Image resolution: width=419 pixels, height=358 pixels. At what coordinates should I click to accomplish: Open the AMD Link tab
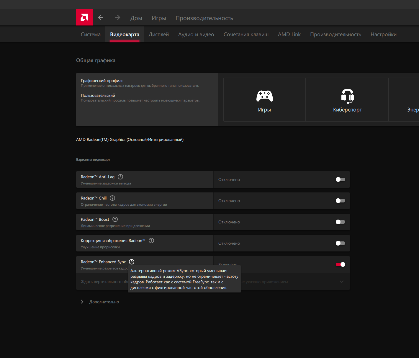(x=289, y=34)
